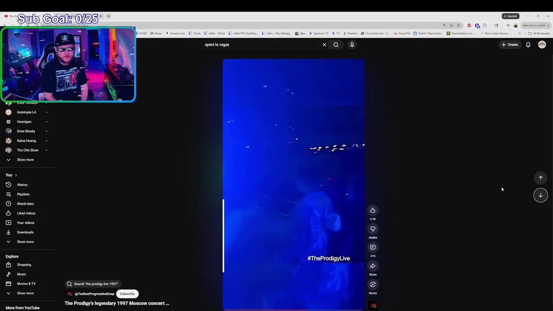Click the search magnifier button
This screenshot has height=311, width=553.
[336, 44]
